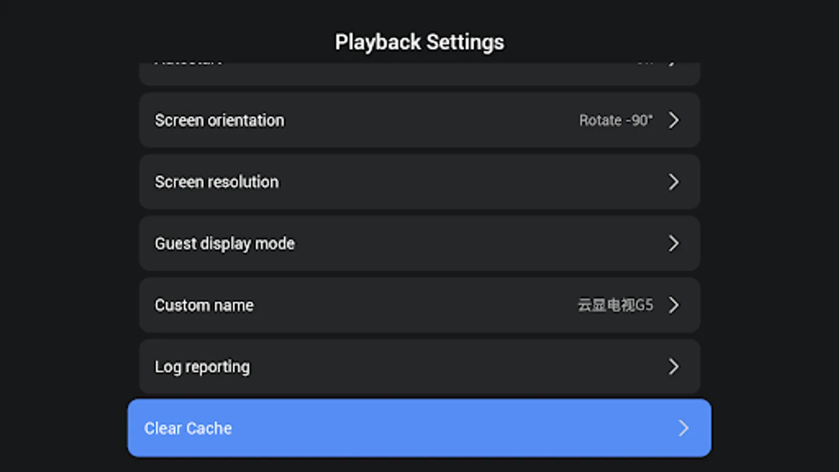Click the Playback Settings title

coord(419,42)
